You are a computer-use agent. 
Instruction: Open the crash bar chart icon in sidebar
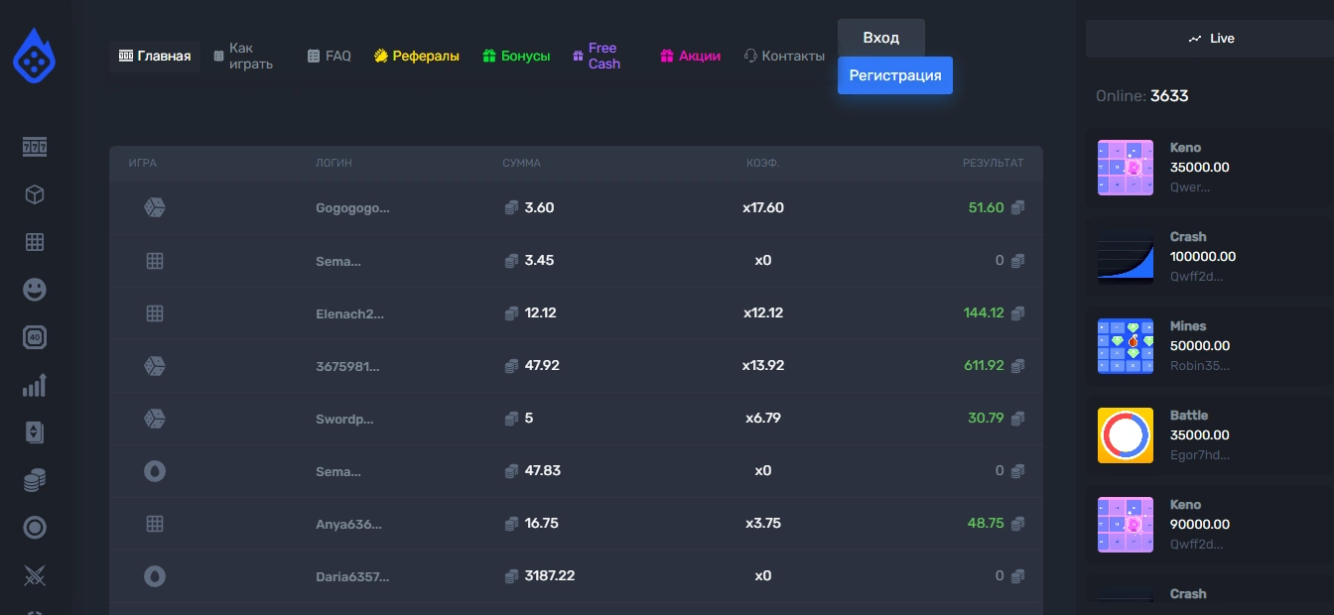pos(35,385)
